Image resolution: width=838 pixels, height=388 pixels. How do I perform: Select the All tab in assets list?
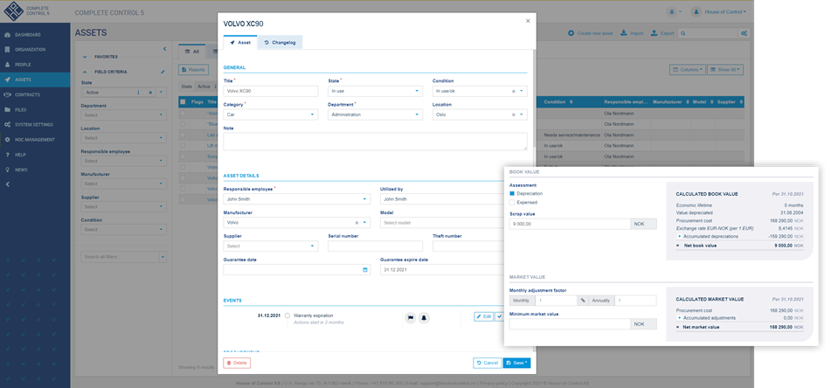192,52
